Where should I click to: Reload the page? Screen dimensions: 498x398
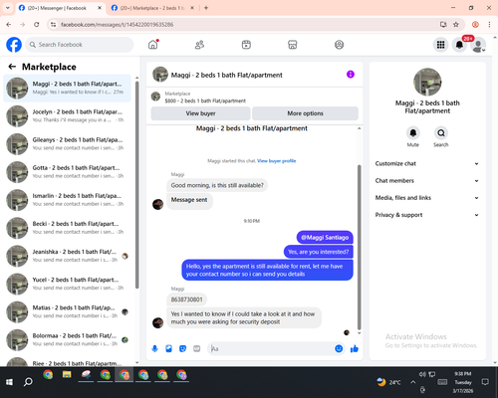37,25
